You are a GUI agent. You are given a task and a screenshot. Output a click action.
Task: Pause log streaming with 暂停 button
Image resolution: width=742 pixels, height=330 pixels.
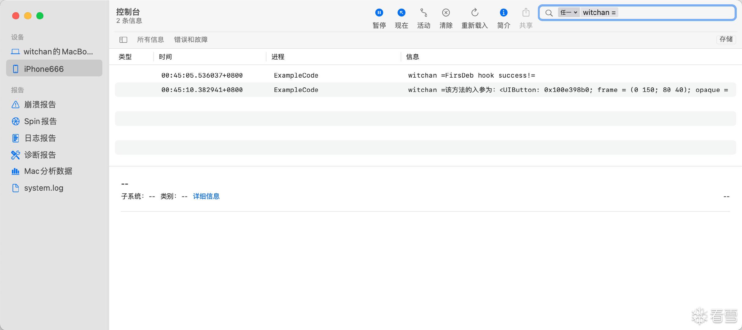click(x=379, y=13)
